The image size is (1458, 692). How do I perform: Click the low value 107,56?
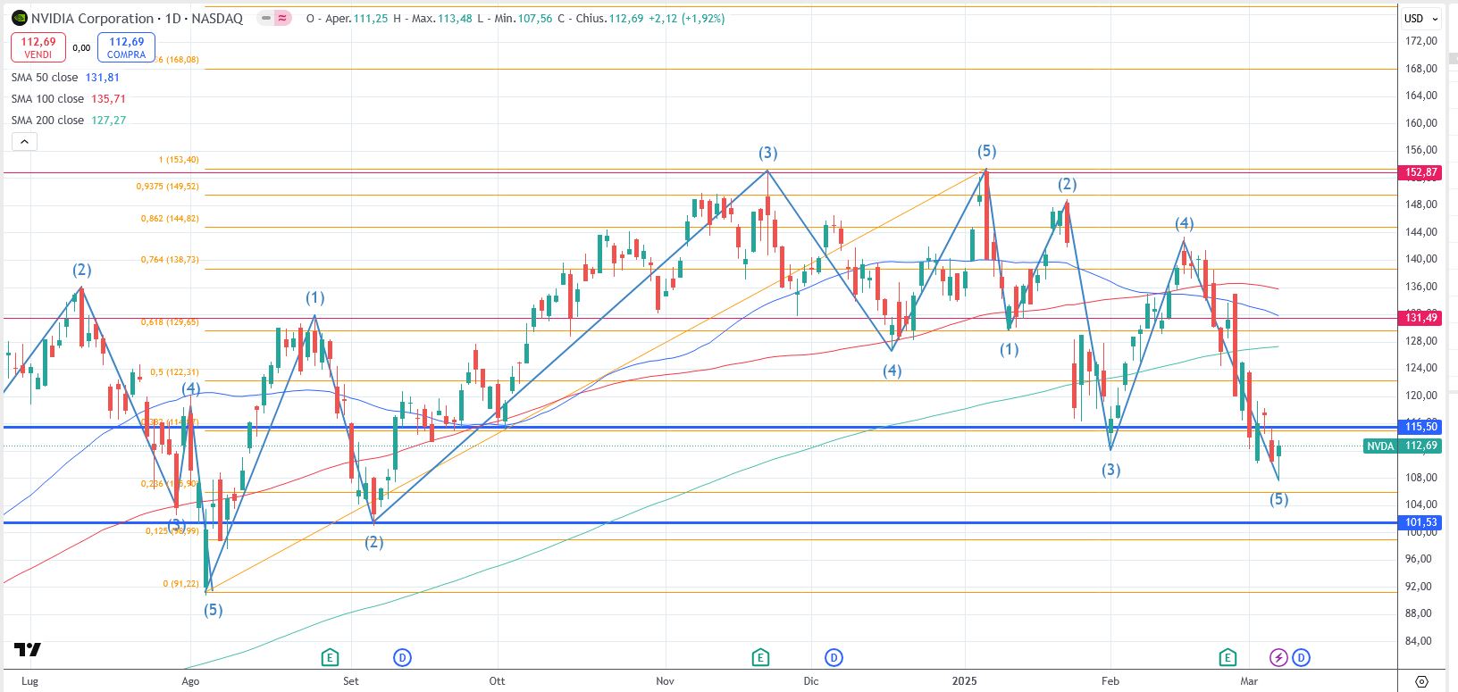[535, 18]
